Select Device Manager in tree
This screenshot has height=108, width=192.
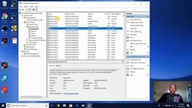[31, 49]
